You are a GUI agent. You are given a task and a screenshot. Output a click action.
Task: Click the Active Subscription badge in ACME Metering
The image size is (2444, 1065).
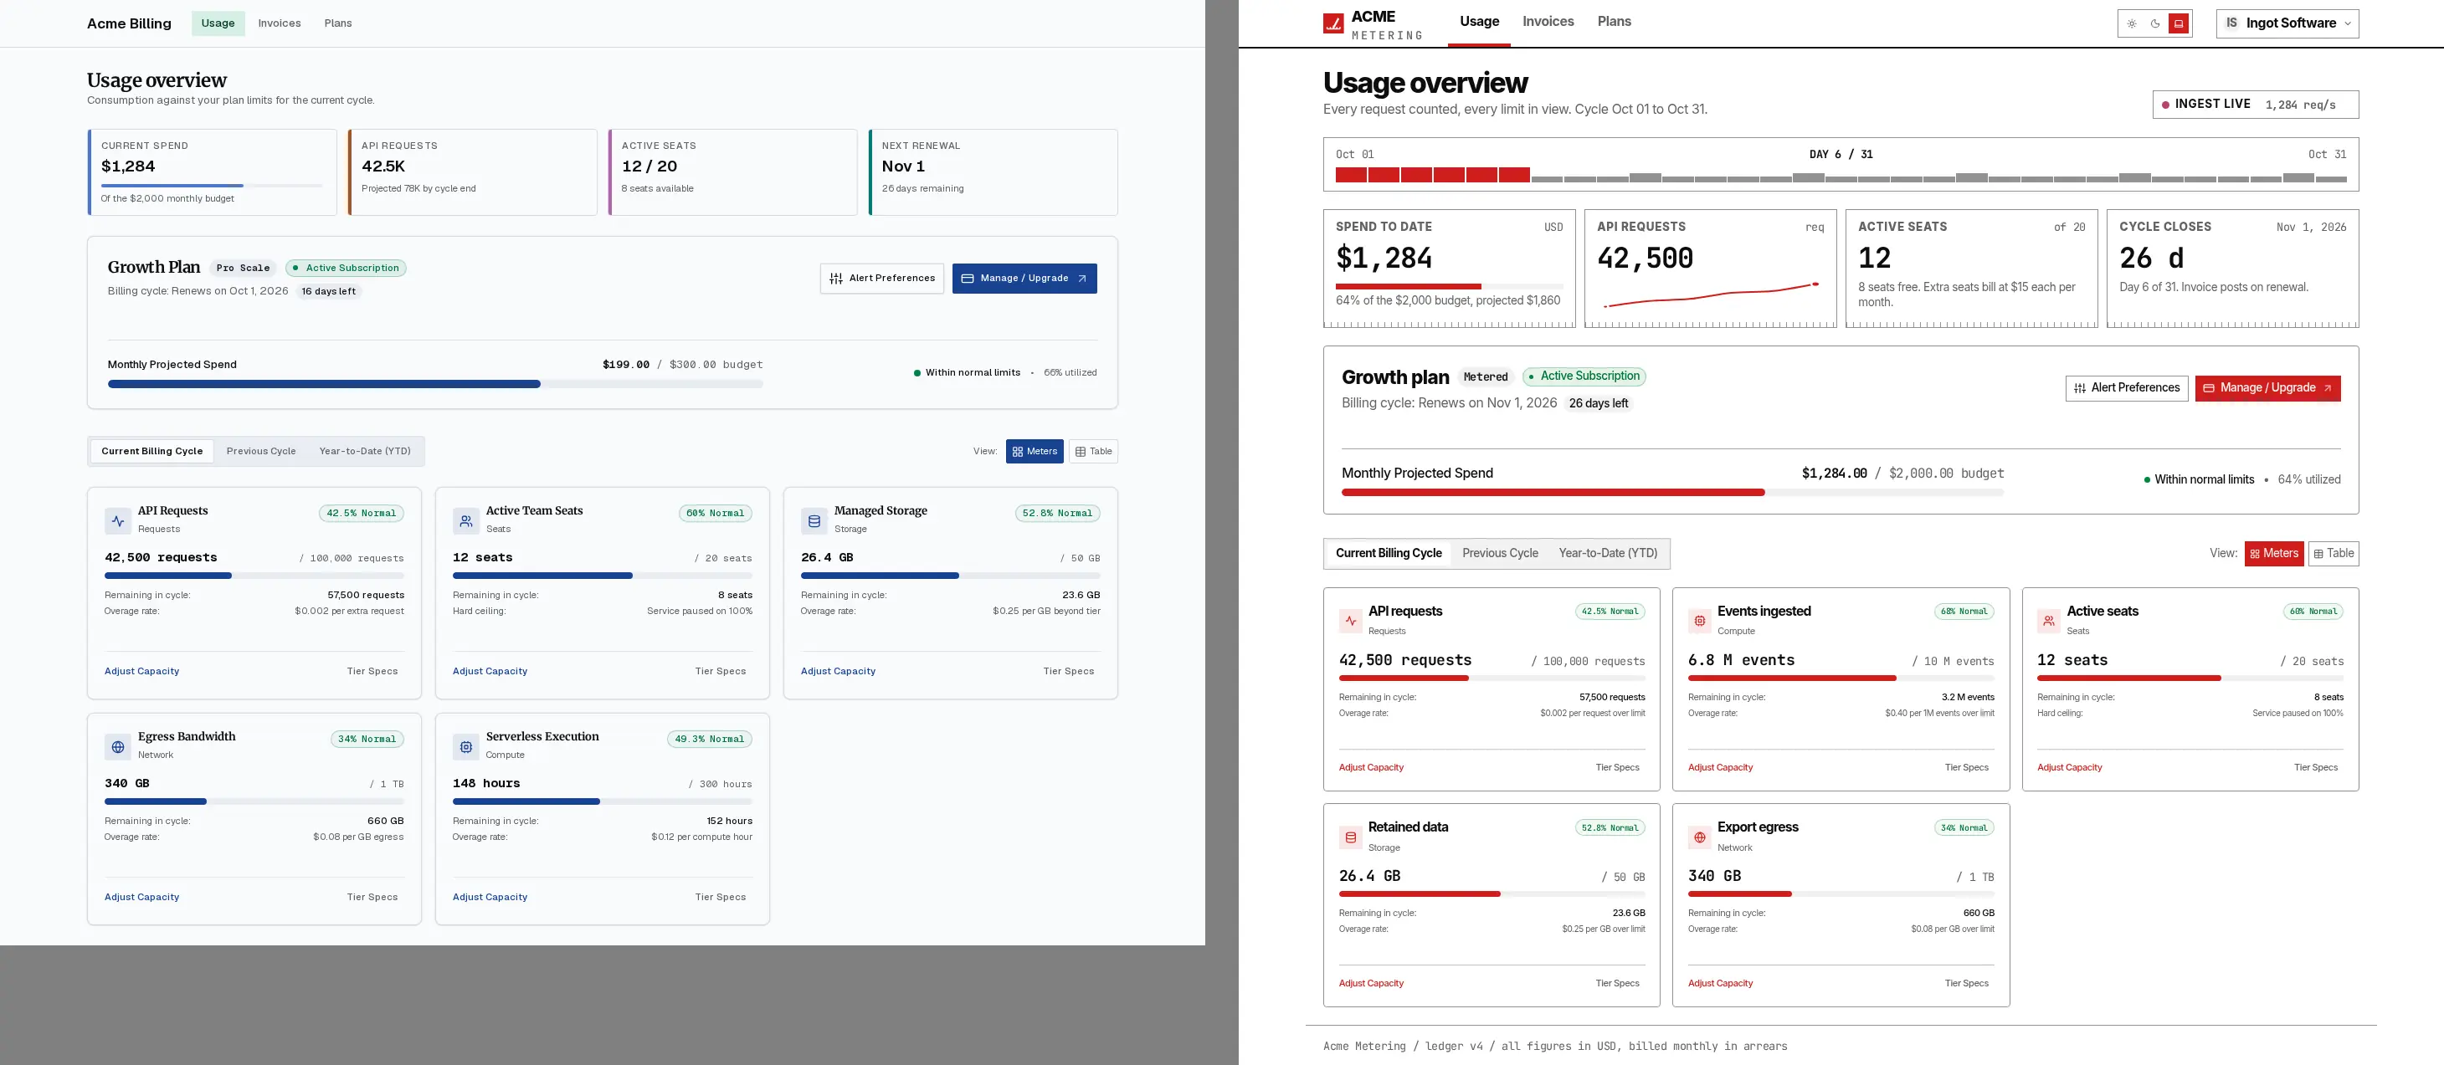coord(1584,376)
